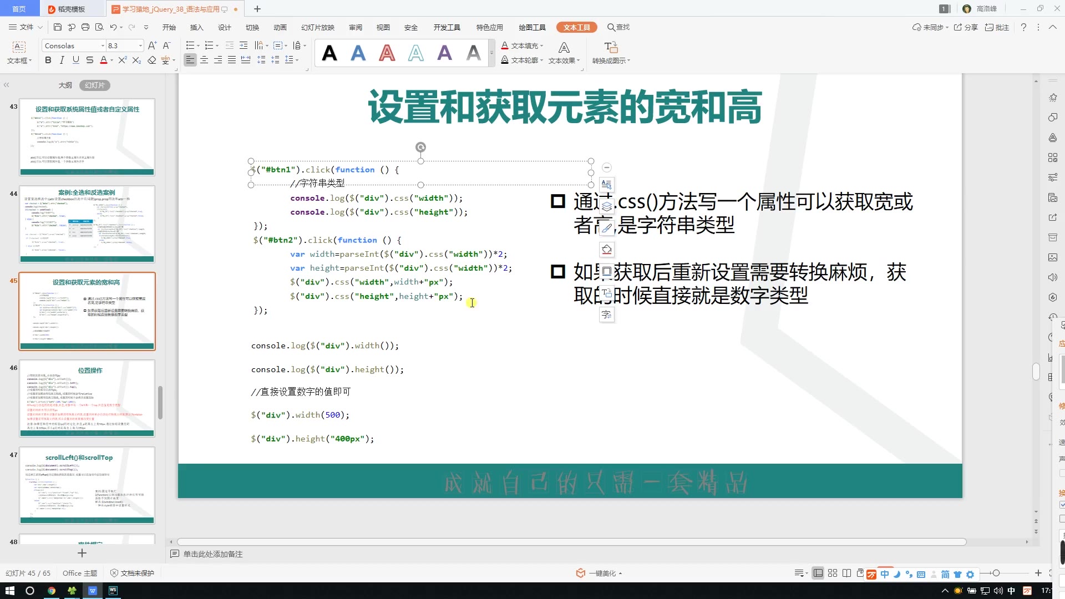Open the 文本填充 (Text Fill) tool
This screenshot has width=1065, height=599.
(x=521, y=45)
